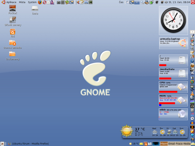
Task: Open the network monitor icon
Action: [157, 2]
